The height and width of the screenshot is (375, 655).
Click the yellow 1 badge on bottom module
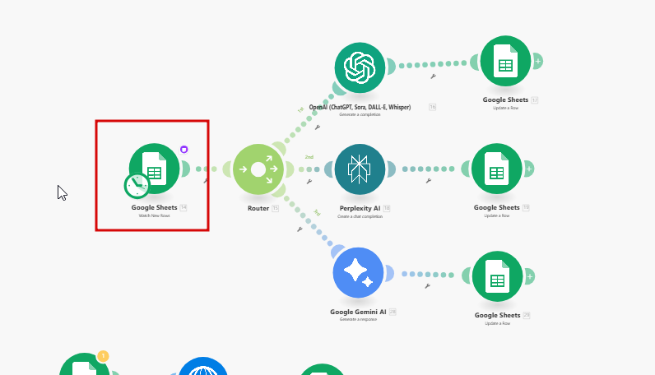pos(103,356)
